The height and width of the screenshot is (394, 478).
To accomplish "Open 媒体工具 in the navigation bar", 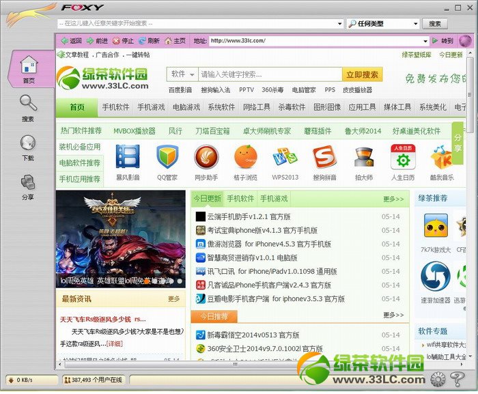I will coord(397,107).
